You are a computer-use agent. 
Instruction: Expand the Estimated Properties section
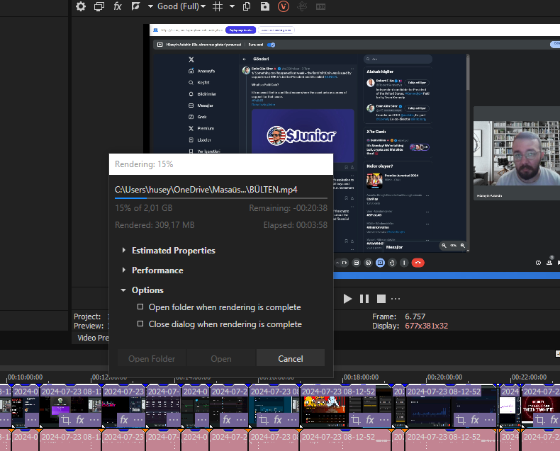tap(123, 251)
